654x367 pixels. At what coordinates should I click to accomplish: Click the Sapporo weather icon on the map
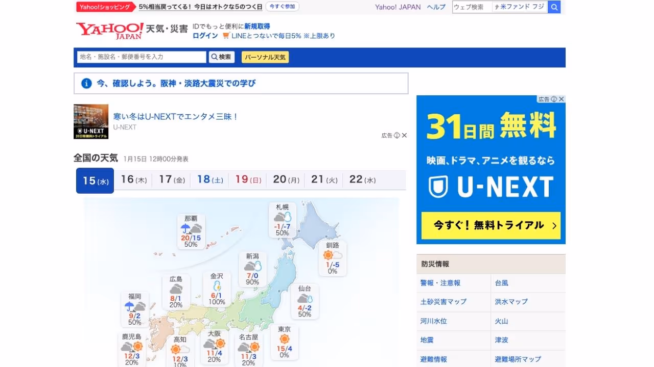click(282, 217)
